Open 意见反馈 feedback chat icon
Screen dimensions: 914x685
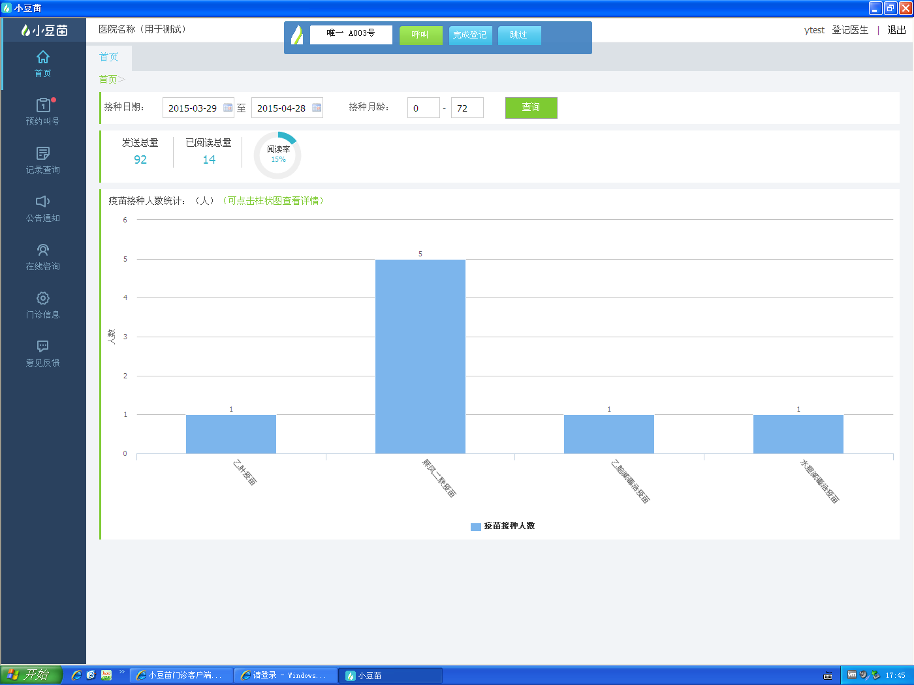point(43,346)
